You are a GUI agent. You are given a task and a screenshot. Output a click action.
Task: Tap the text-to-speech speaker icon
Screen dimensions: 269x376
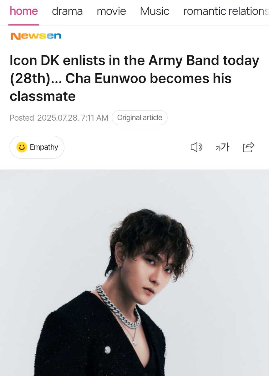tap(196, 147)
